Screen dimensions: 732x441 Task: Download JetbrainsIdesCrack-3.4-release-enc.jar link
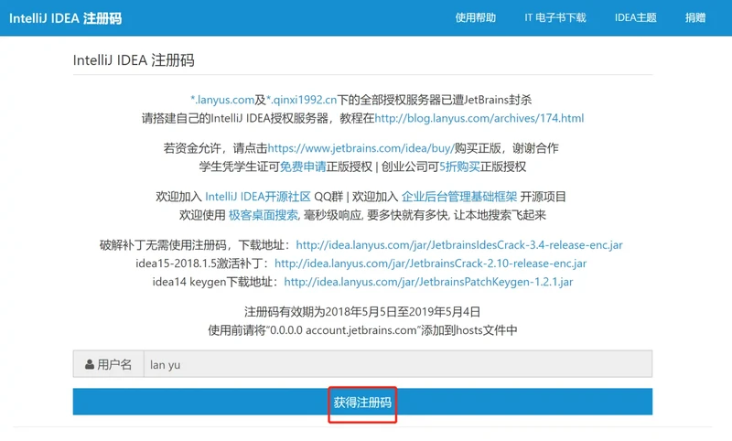[459, 245]
